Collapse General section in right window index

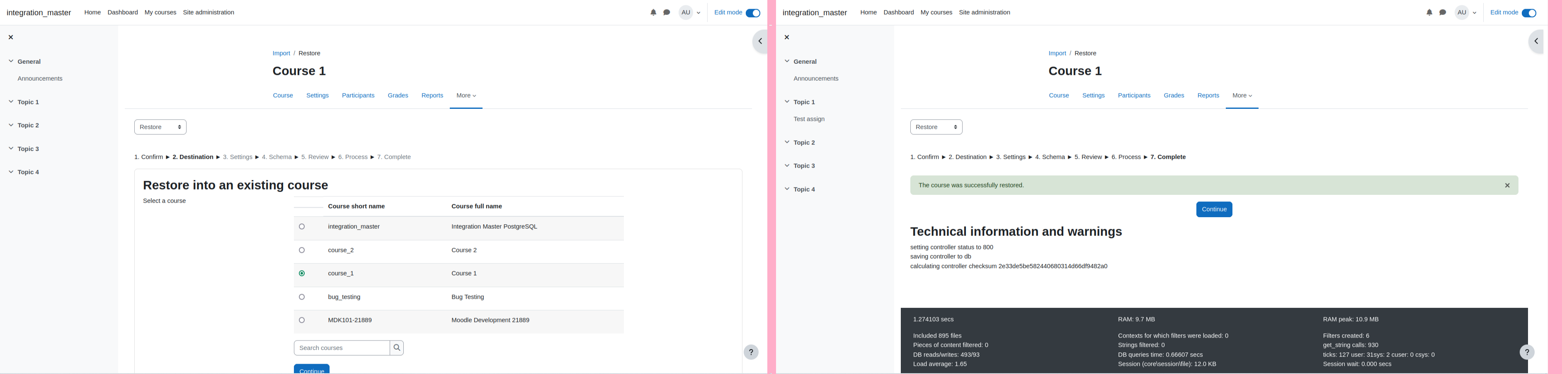click(x=787, y=61)
